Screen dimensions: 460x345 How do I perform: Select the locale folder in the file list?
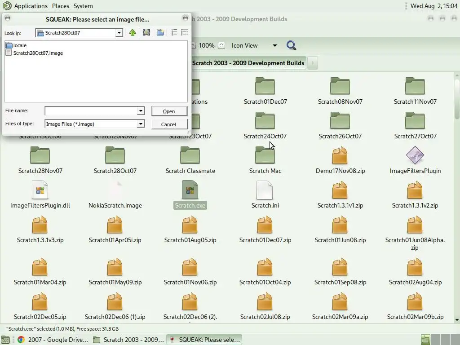(17, 45)
